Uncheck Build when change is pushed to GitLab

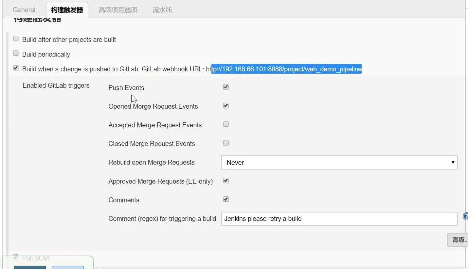[x=16, y=68]
